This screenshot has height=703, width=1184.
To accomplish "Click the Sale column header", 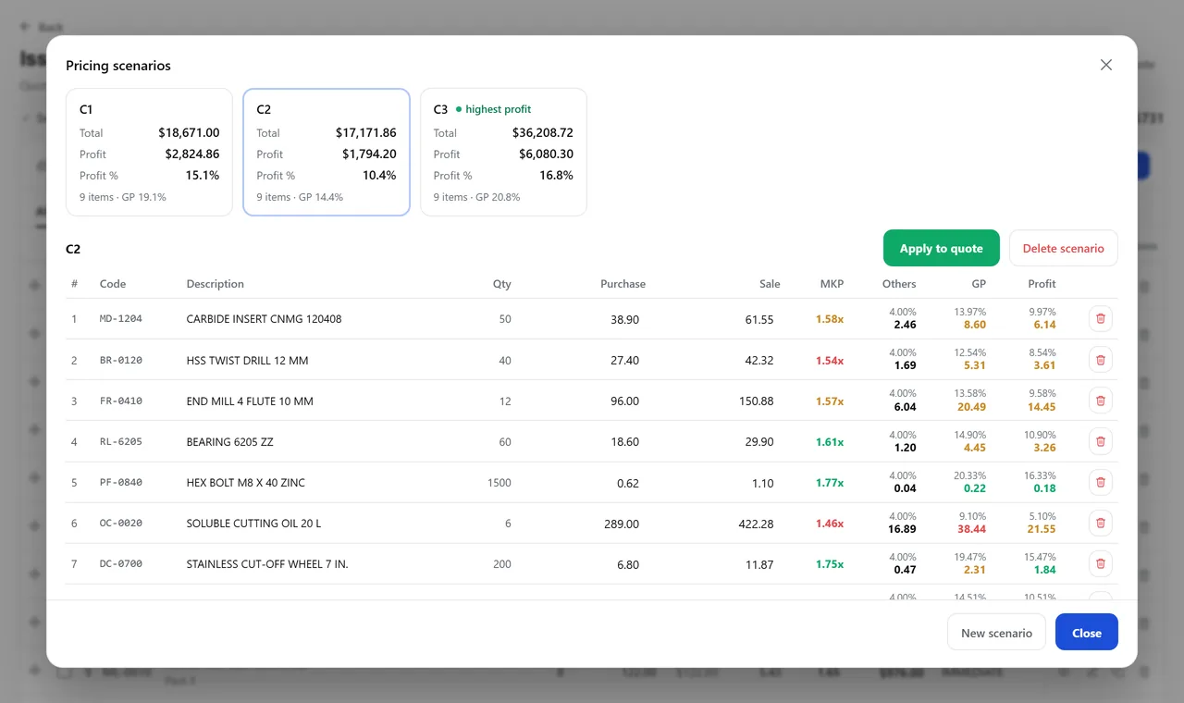I will 770,284.
